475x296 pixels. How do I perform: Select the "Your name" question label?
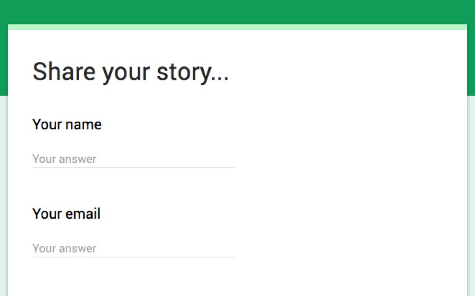point(67,125)
